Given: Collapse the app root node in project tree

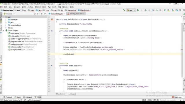Looking at the screenshot, I should click(x=3, y=17).
